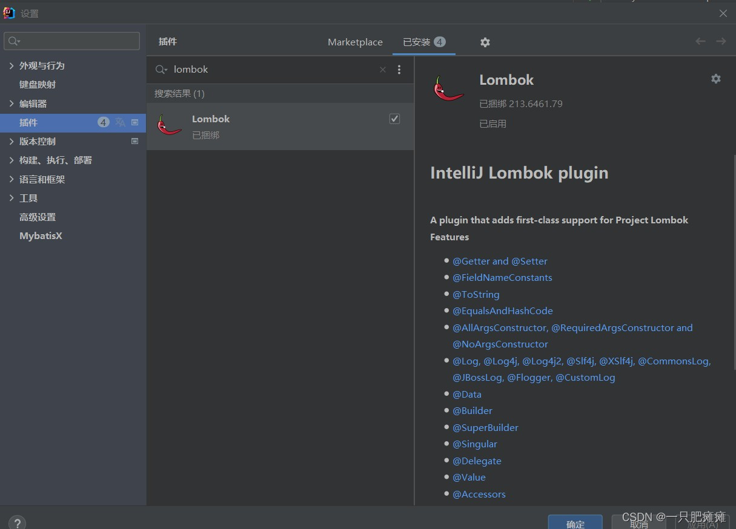Click the settings search magnifier icon
The width and height of the screenshot is (736, 529).
pyautogui.click(x=14, y=41)
